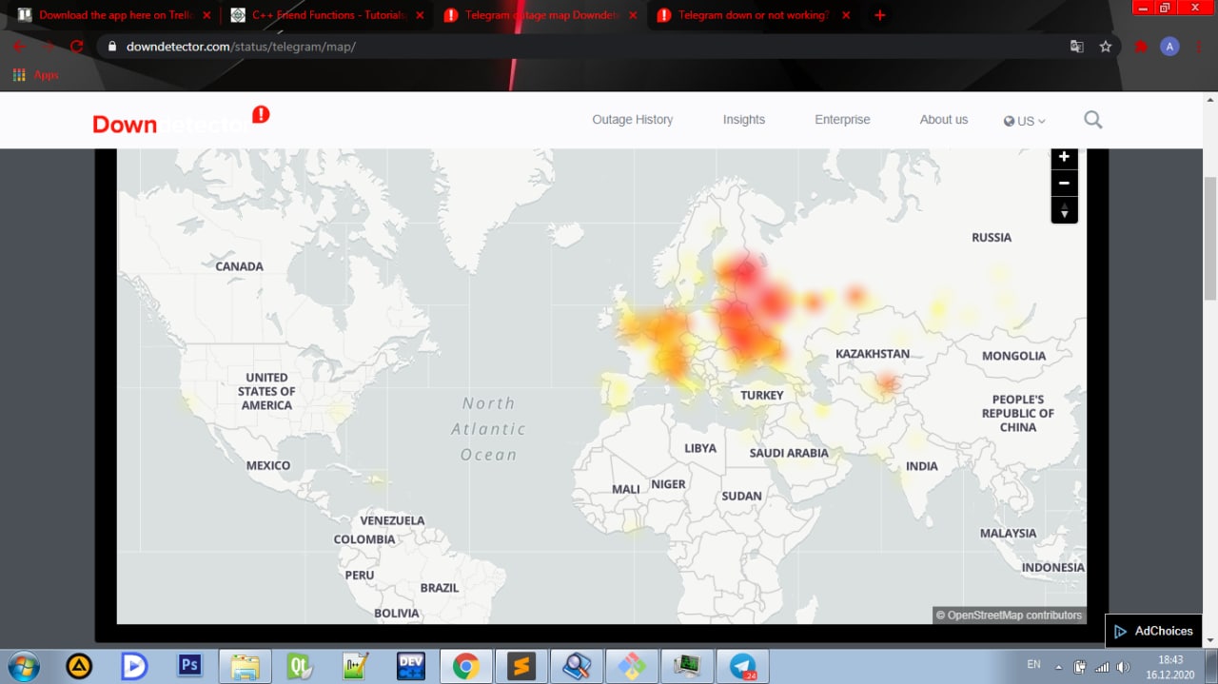Click the volume speaker tray icon
Viewport: 1218px width, 684px height.
click(1123, 666)
